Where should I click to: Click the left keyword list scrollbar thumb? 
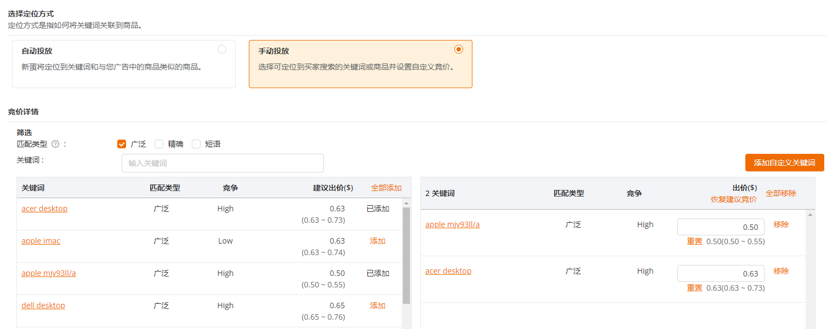[407, 256]
